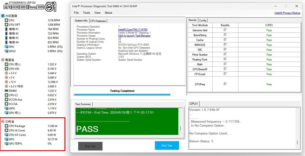
Task: Toggle the Floating Point enable checkbox
Action: [x=225, y=59]
